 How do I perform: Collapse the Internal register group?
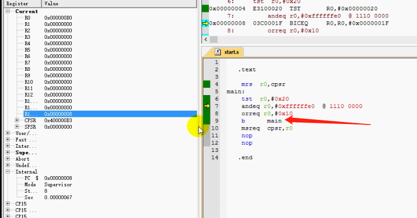click(x=8, y=172)
